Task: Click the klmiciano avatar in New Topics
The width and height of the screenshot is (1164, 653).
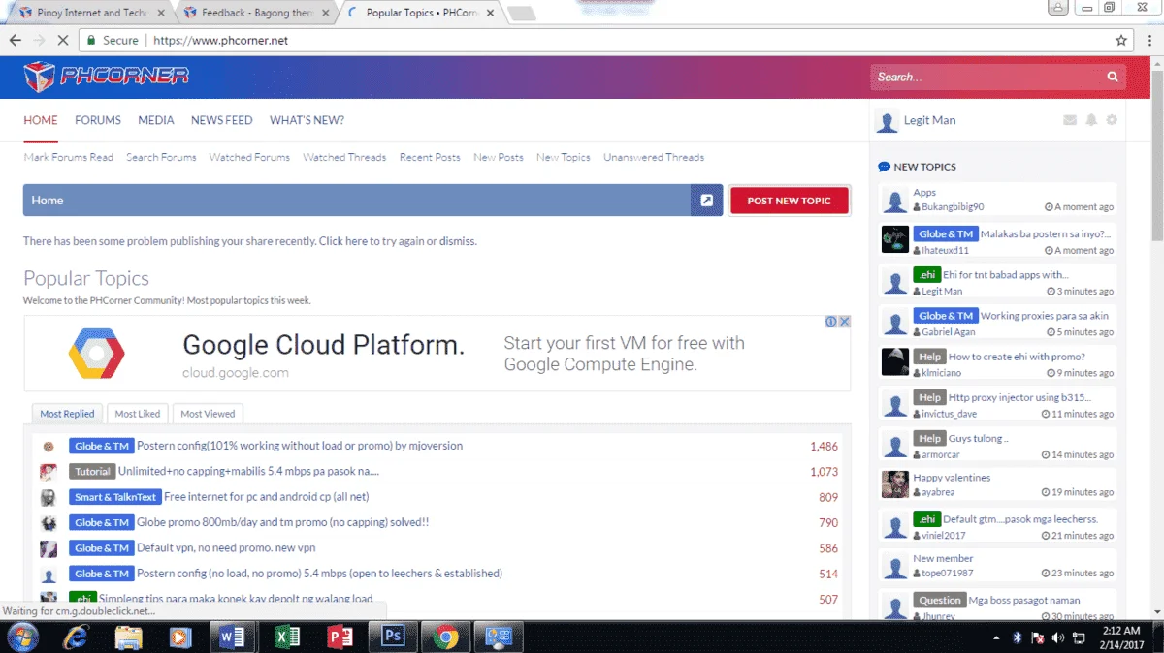Action: [894, 362]
